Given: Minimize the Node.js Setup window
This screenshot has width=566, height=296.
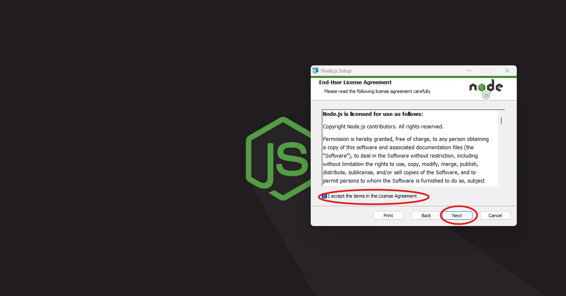Looking at the screenshot, I should [469, 71].
